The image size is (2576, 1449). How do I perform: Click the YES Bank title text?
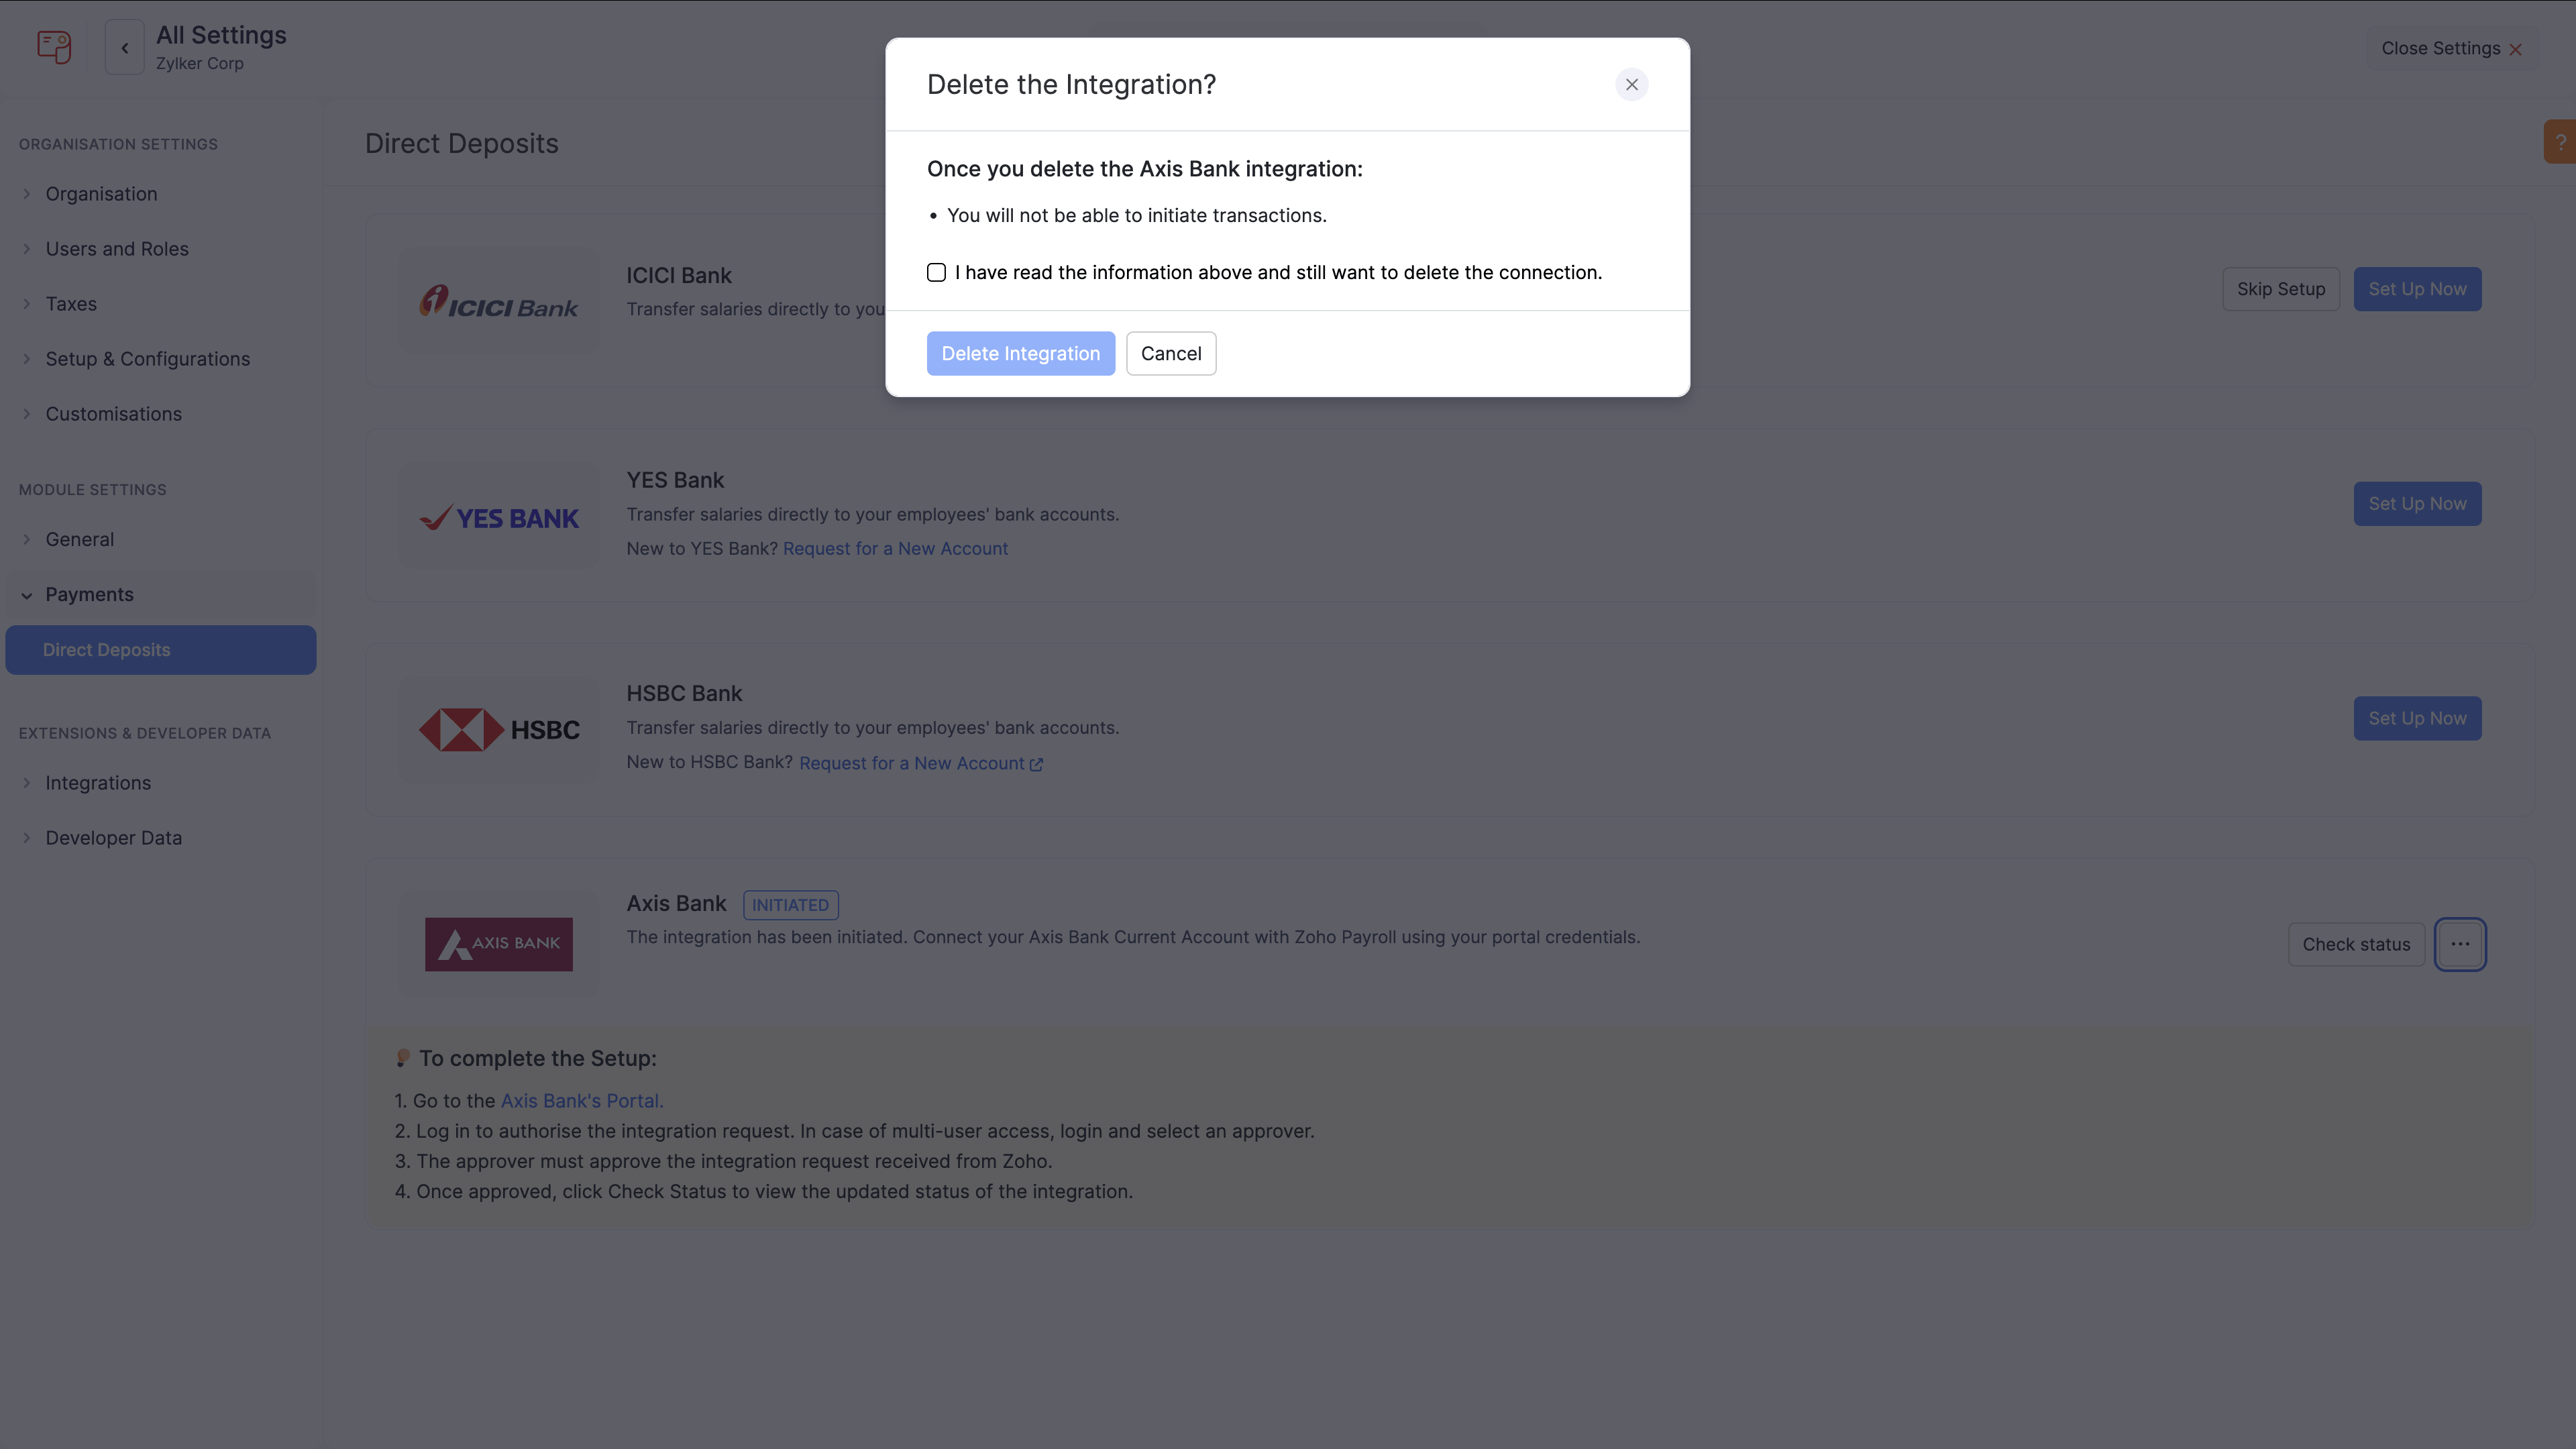pyautogui.click(x=675, y=480)
